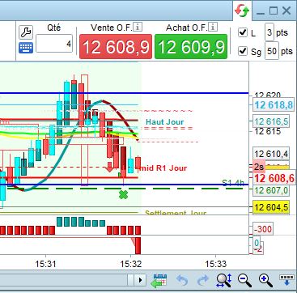This screenshot has width=297, height=293.
Task: Click the 15:31 time axis label
Action: (x=46, y=264)
